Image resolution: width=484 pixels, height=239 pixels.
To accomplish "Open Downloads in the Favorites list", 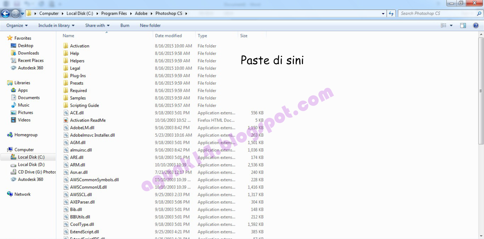I will [28, 53].
